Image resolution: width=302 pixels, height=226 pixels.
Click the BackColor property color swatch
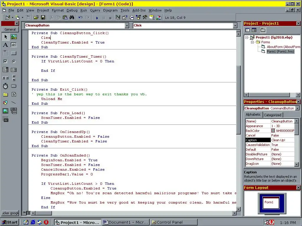[x=273, y=131]
